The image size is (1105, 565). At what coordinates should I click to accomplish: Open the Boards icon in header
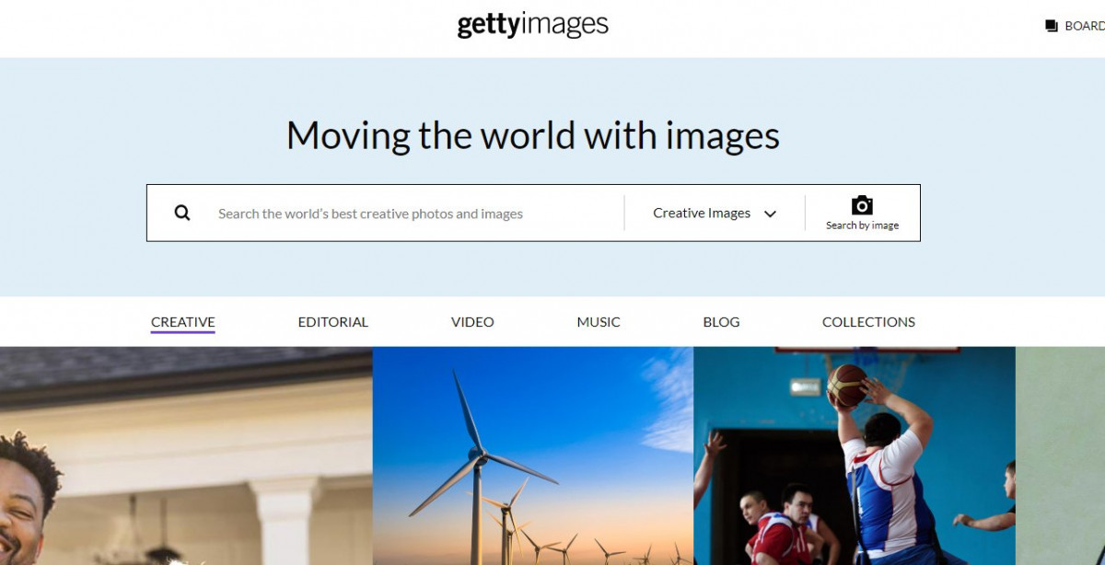click(1052, 26)
